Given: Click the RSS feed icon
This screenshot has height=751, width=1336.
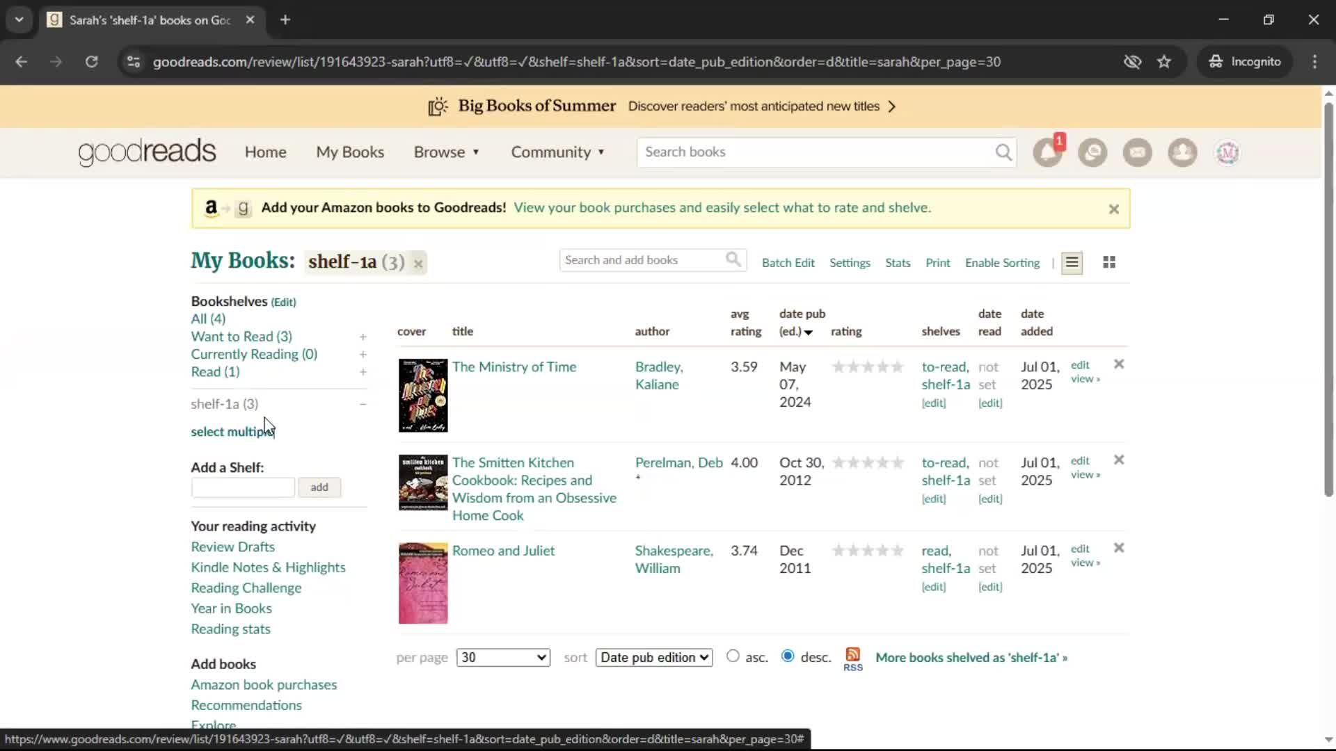Looking at the screenshot, I should [x=853, y=659].
